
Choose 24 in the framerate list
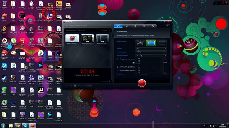click(139, 68)
